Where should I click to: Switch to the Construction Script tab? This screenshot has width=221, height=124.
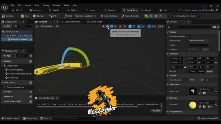pos(71,22)
